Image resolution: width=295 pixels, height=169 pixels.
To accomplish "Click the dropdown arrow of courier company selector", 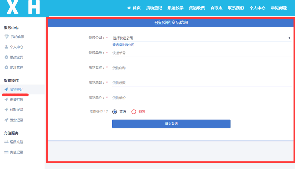I will point(289,38).
